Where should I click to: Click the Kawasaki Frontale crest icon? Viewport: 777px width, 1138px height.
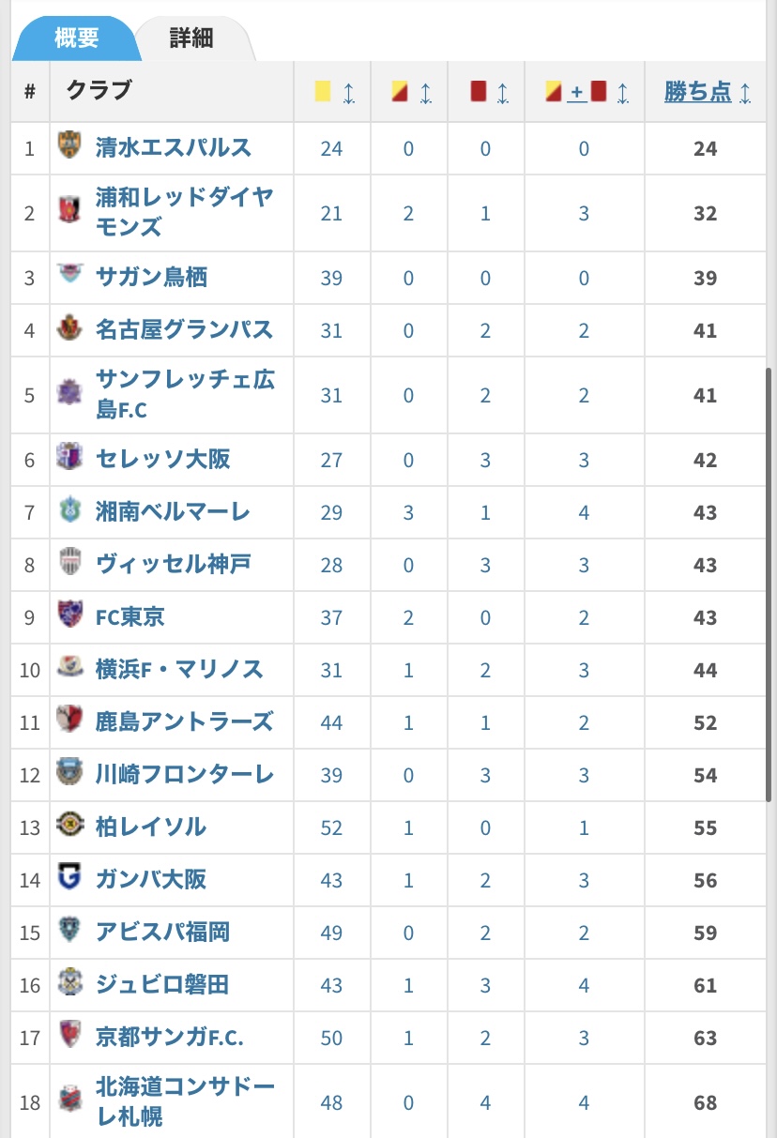click(x=69, y=774)
